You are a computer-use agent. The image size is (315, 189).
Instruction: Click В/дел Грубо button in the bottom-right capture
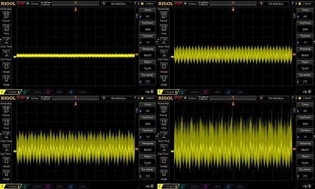coord(305,161)
